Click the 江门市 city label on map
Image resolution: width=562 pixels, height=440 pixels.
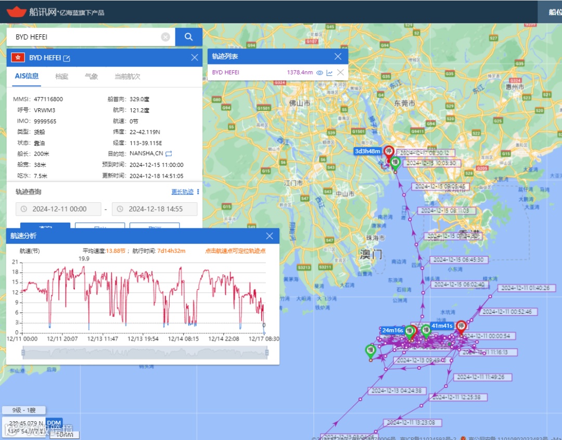tap(293, 183)
